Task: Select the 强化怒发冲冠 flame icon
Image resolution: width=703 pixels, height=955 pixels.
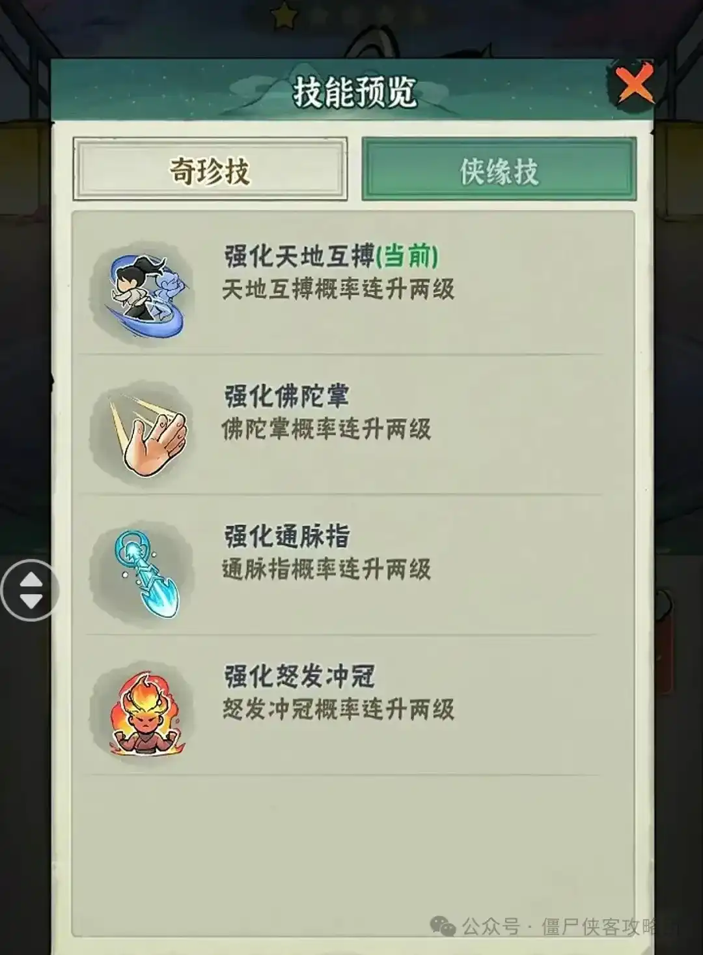Action: (145, 713)
